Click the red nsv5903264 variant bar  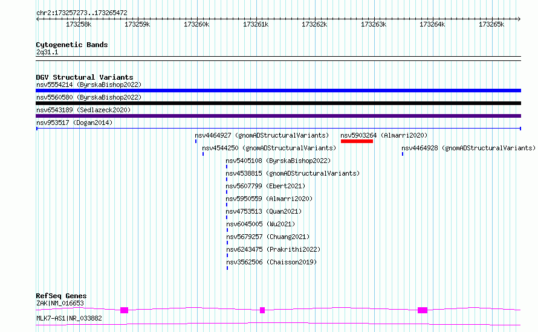click(x=357, y=141)
